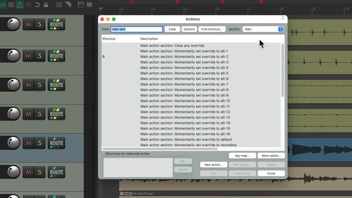The height and width of the screenshot is (198, 352).
Task: Open routing for the top visible track
Action: [56, 24]
